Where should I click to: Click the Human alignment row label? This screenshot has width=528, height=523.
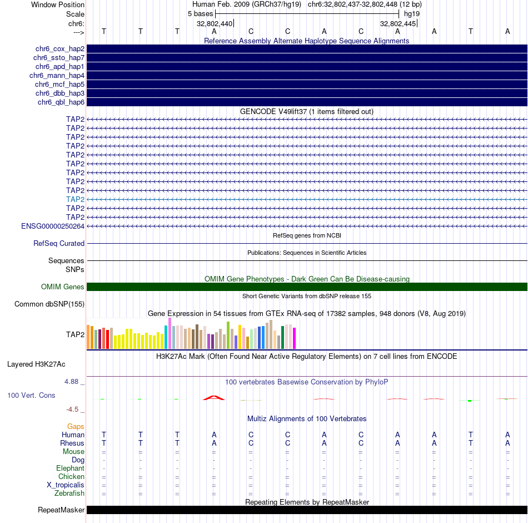(x=73, y=435)
